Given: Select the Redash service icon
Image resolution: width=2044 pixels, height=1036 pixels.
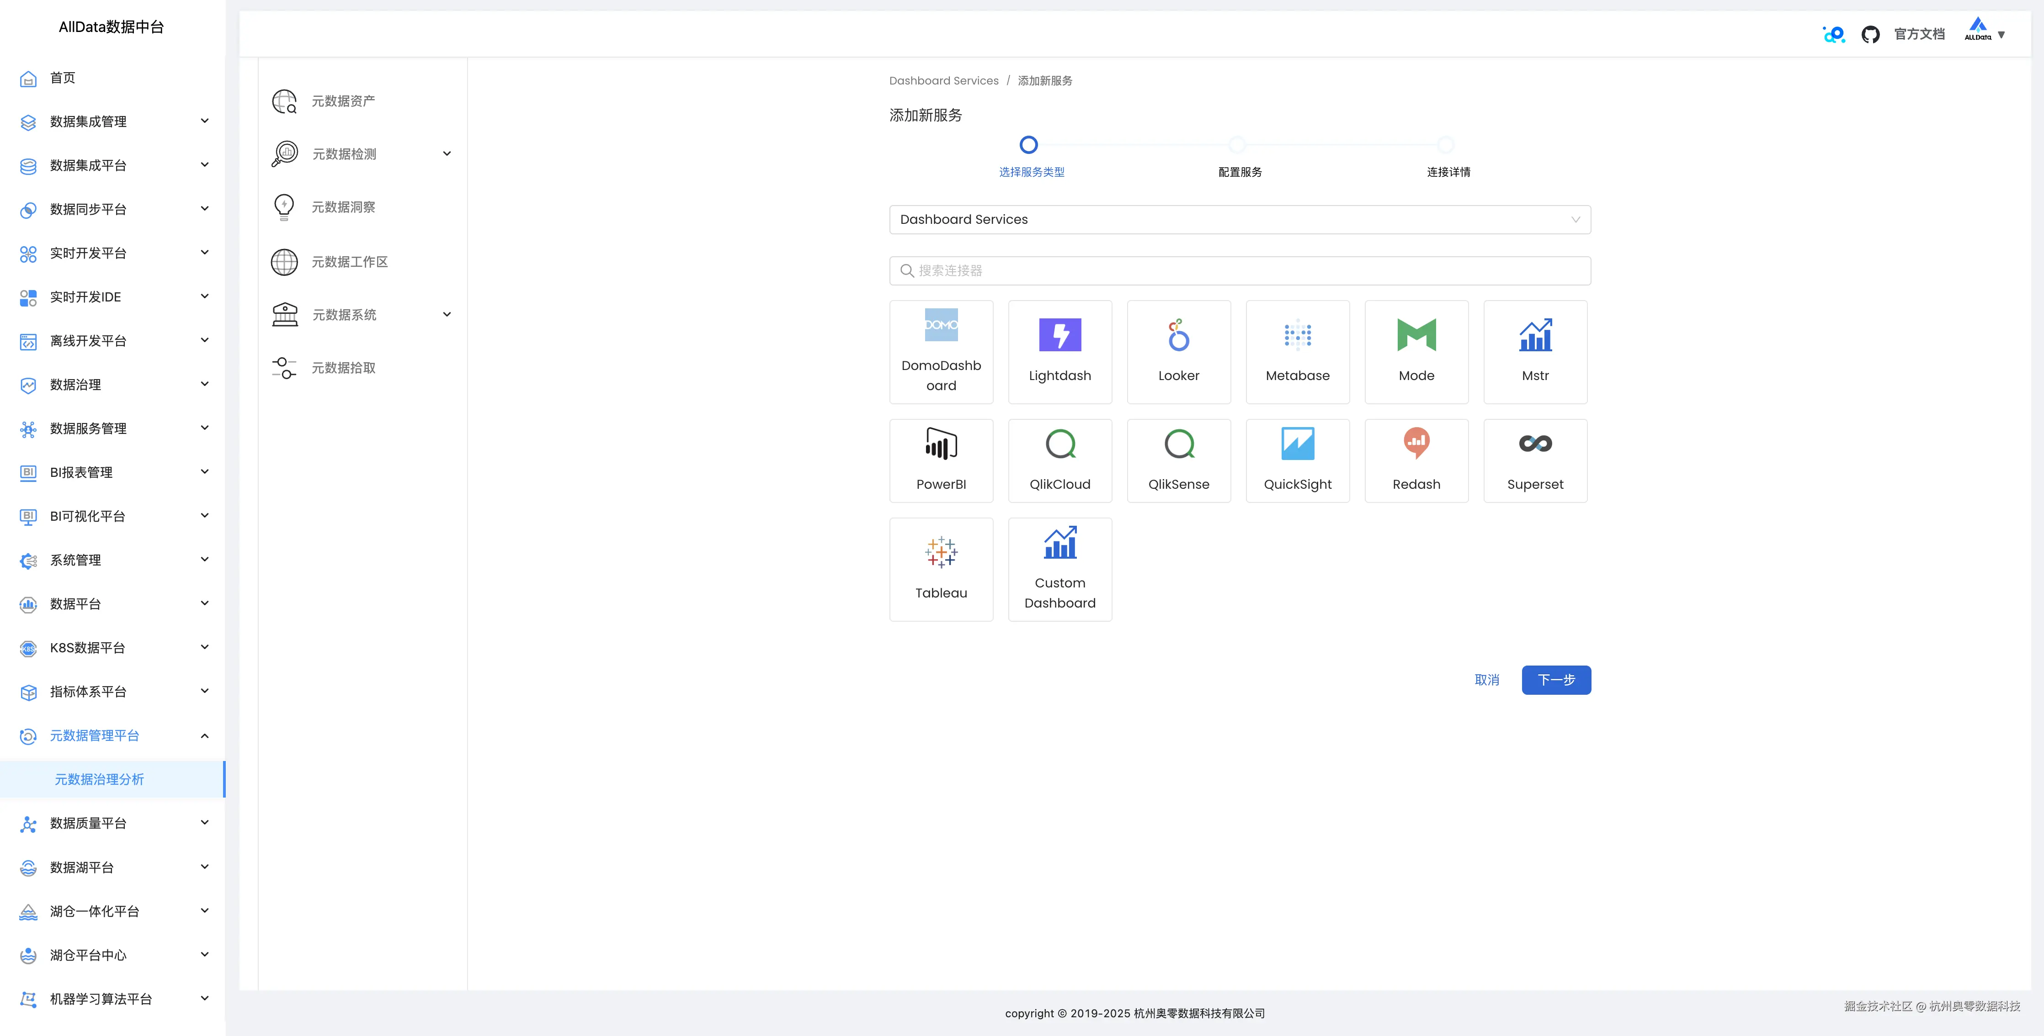Looking at the screenshot, I should point(1416,460).
